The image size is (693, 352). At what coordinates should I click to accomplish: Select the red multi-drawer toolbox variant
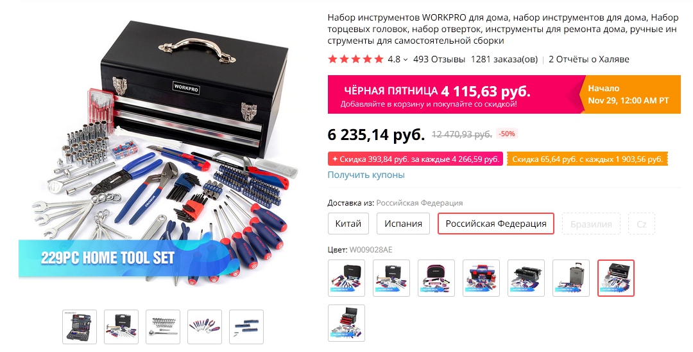[x=346, y=323]
